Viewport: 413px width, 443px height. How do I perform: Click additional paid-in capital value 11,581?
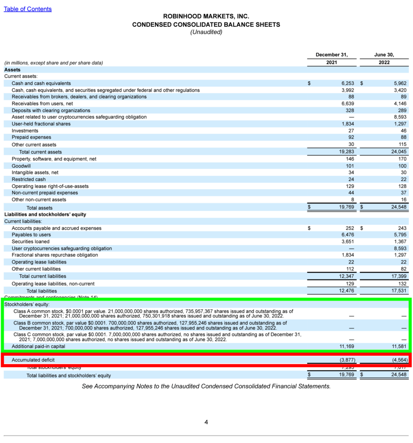coord(399,347)
